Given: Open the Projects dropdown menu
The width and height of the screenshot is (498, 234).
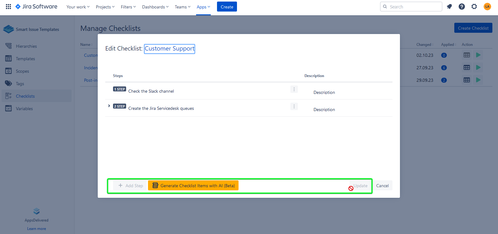Looking at the screenshot, I should pyautogui.click(x=105, y=7).
